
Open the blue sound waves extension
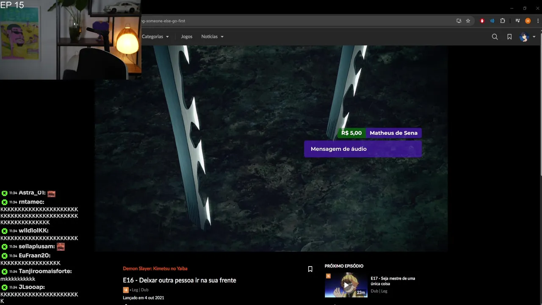click(492, 21)
